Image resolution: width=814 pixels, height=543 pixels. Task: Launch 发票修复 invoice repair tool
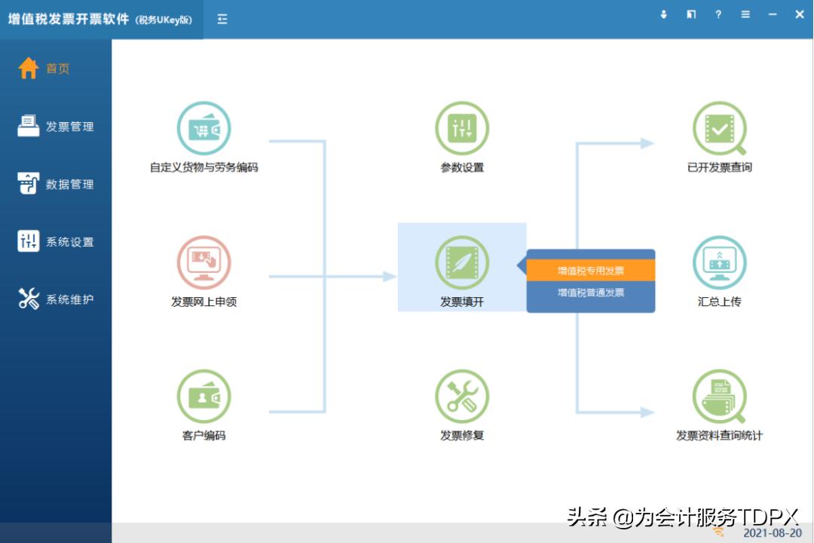[462, 396]
